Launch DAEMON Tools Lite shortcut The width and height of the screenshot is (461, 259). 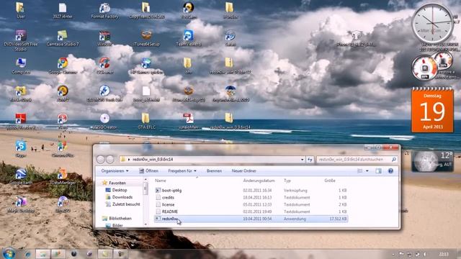coord(104,94)
